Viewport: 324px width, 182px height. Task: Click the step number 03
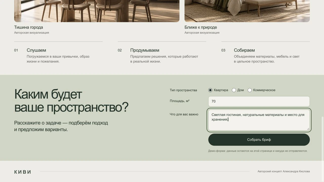pos(223,50)
